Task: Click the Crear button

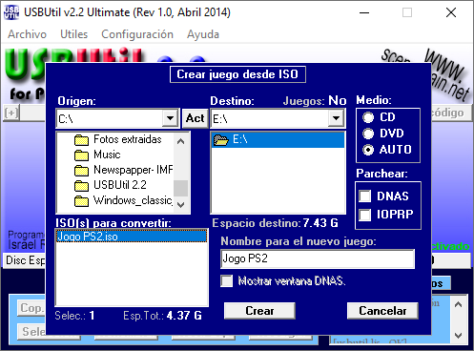Action: (259, 311)
